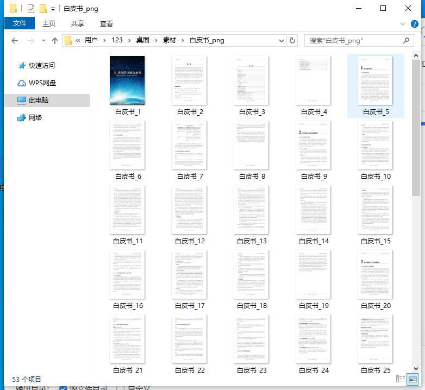Click the 素材 breadcrumb segment

[x=170, y=40]
